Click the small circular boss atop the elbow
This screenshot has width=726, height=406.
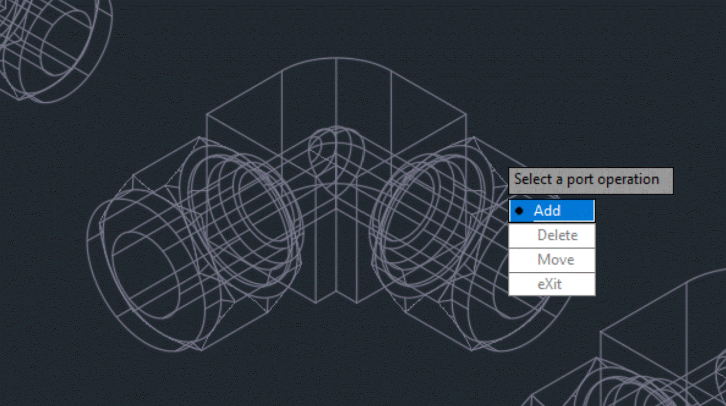(335, 147)
